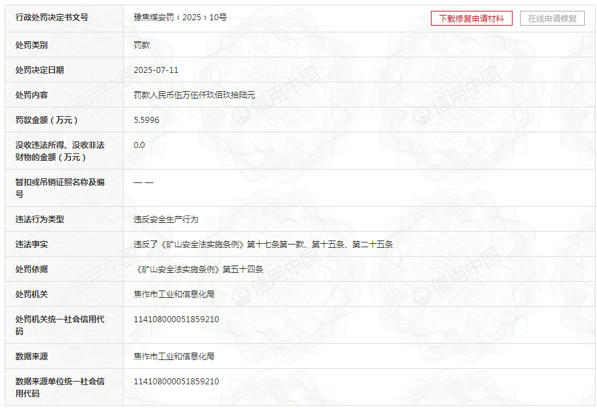Click the 数据来源 row label
The width and height of the screenshot is (597, 408).
point(32,356)
